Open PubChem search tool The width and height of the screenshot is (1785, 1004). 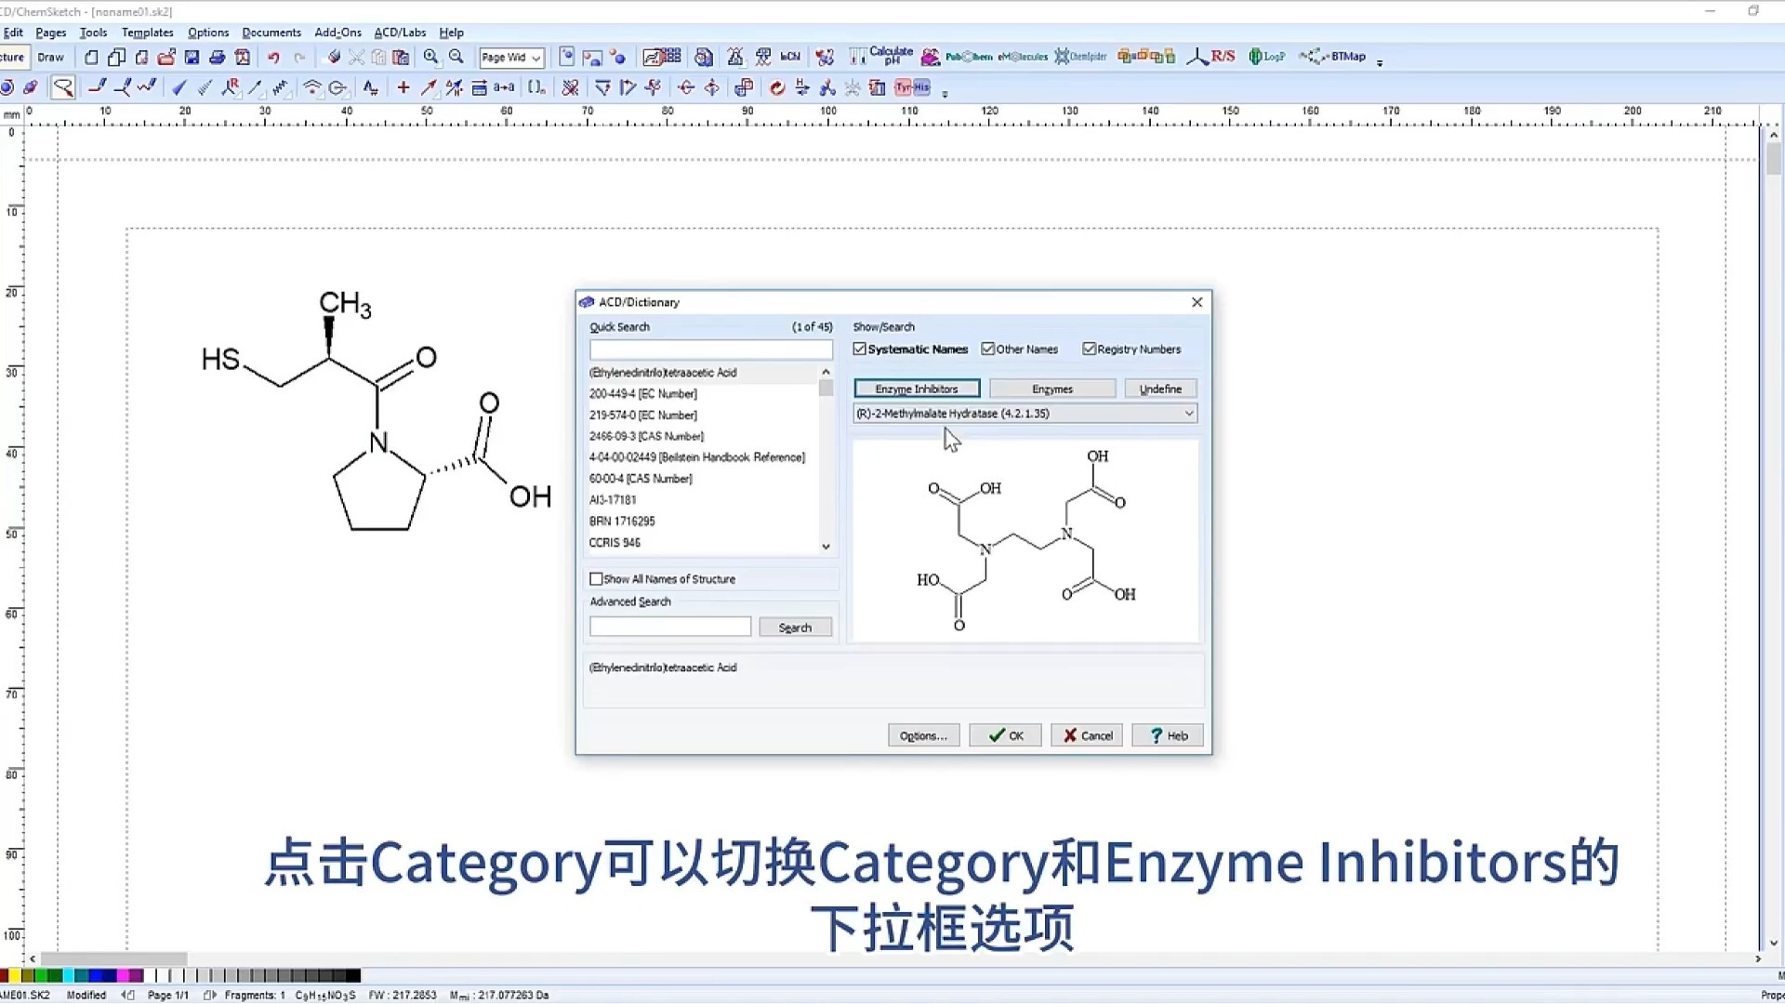click(970, 57)
